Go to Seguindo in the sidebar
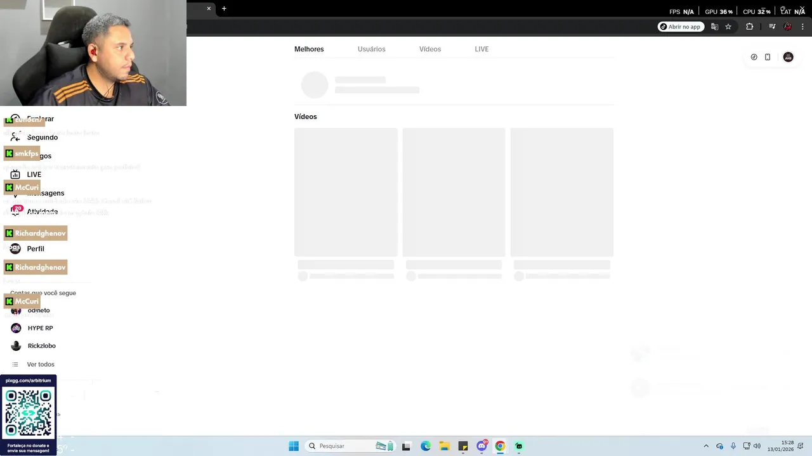 click(x=43, y=137)
